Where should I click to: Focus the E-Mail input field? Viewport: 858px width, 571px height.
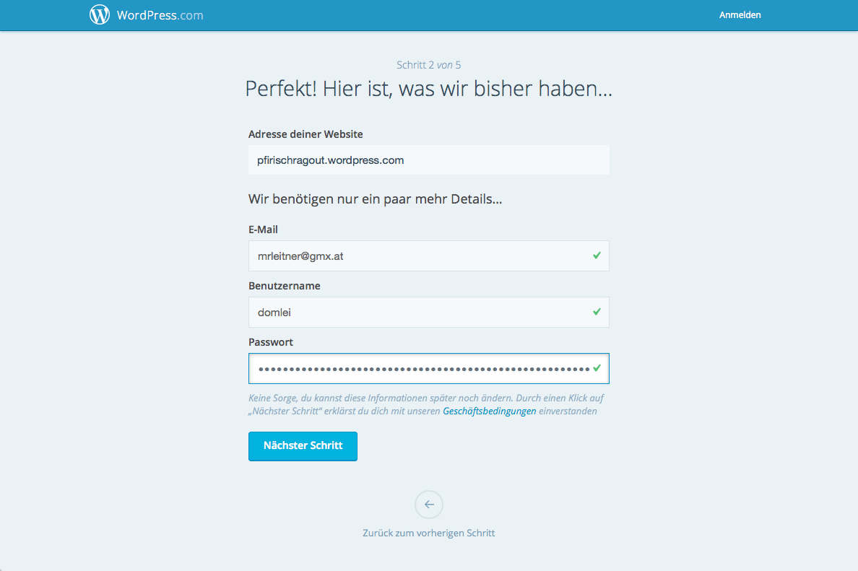click(419, 256)
